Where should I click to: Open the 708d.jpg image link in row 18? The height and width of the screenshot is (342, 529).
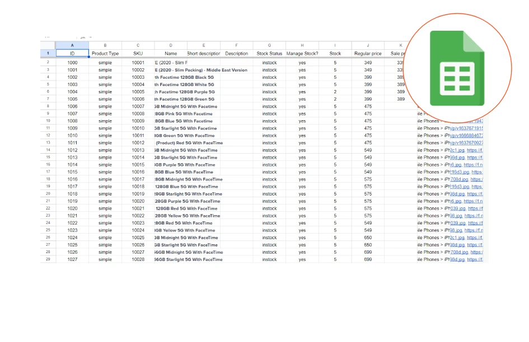tap(459, 179)
